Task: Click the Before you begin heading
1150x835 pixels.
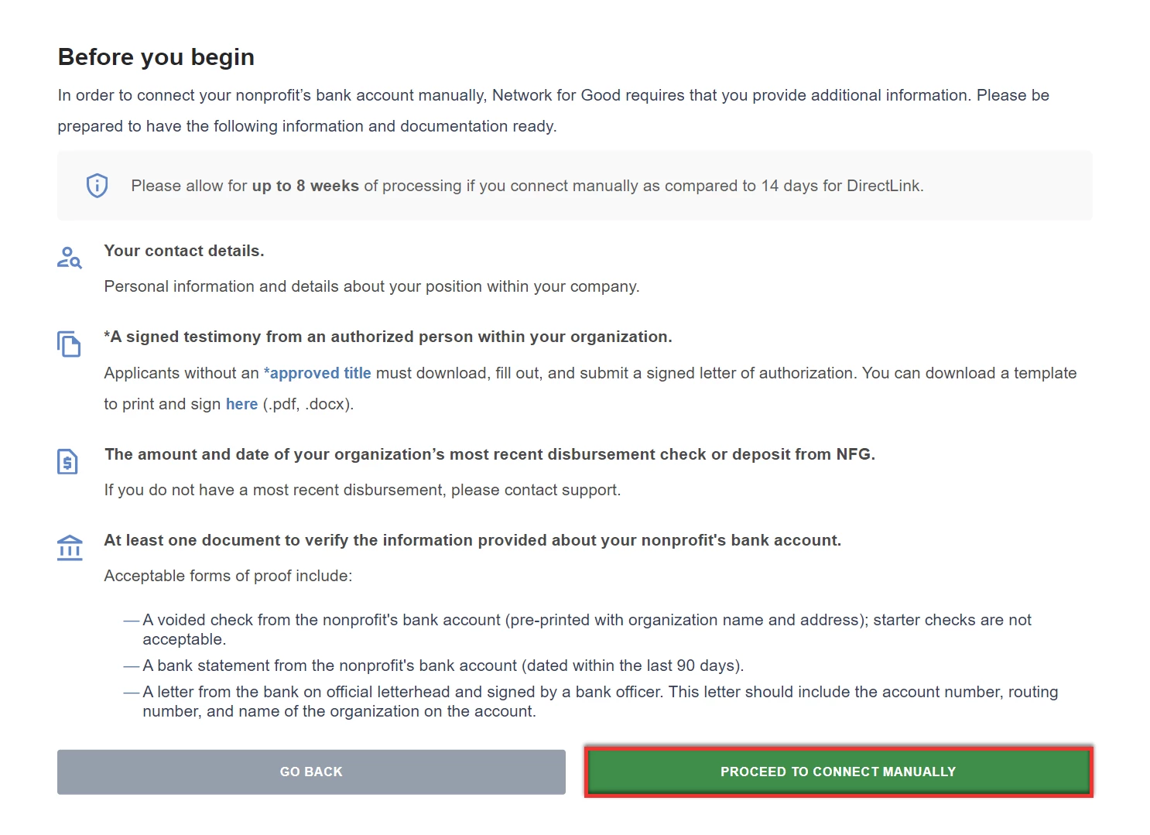Action: (x=156, y=56)
